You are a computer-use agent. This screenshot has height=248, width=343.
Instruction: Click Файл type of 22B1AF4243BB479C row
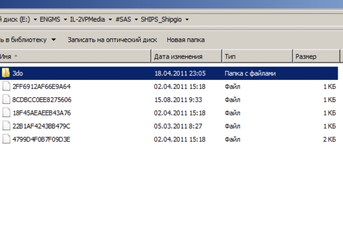(x=232, y=126)
